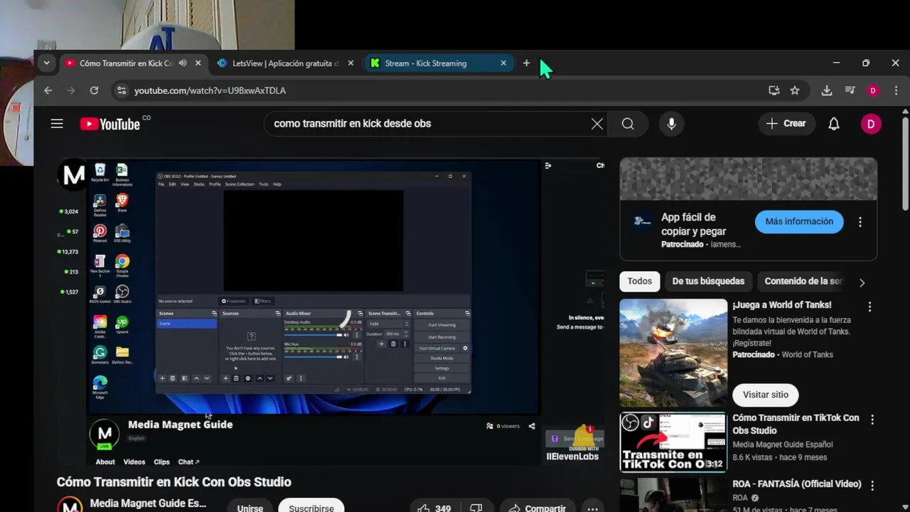Bookmark this page with the star

pyautogui.click(x=795, y=90)
